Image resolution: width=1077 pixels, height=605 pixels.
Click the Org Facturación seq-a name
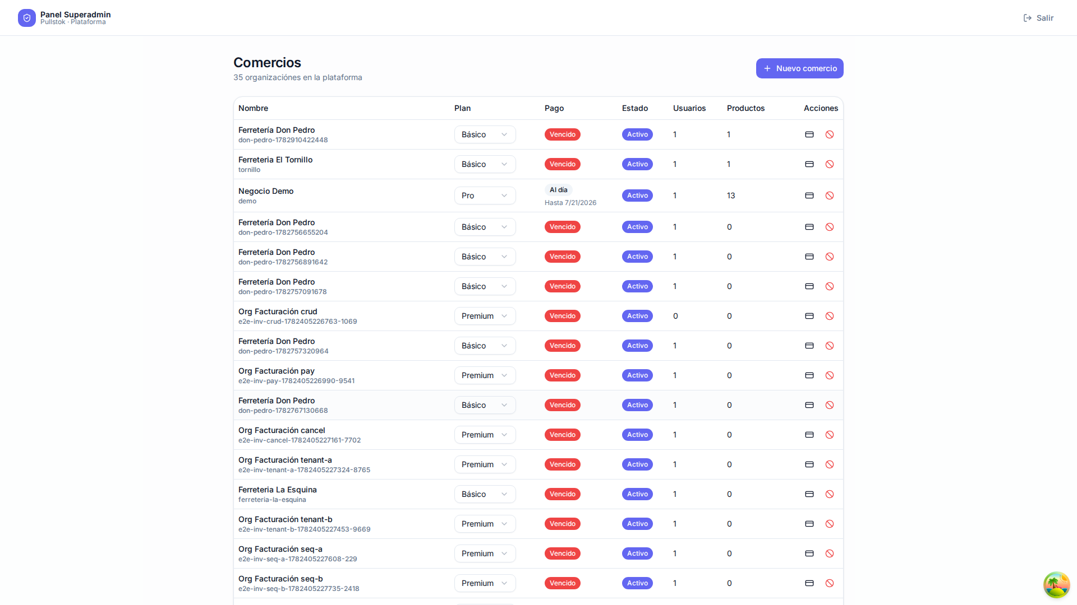click(280, 549)
